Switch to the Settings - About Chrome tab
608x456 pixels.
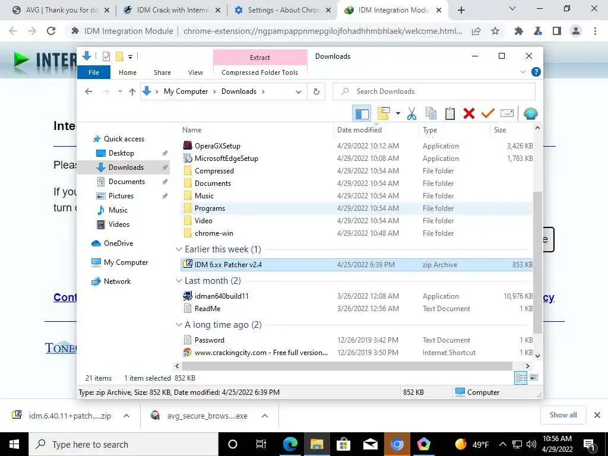(x=282, y=10)
